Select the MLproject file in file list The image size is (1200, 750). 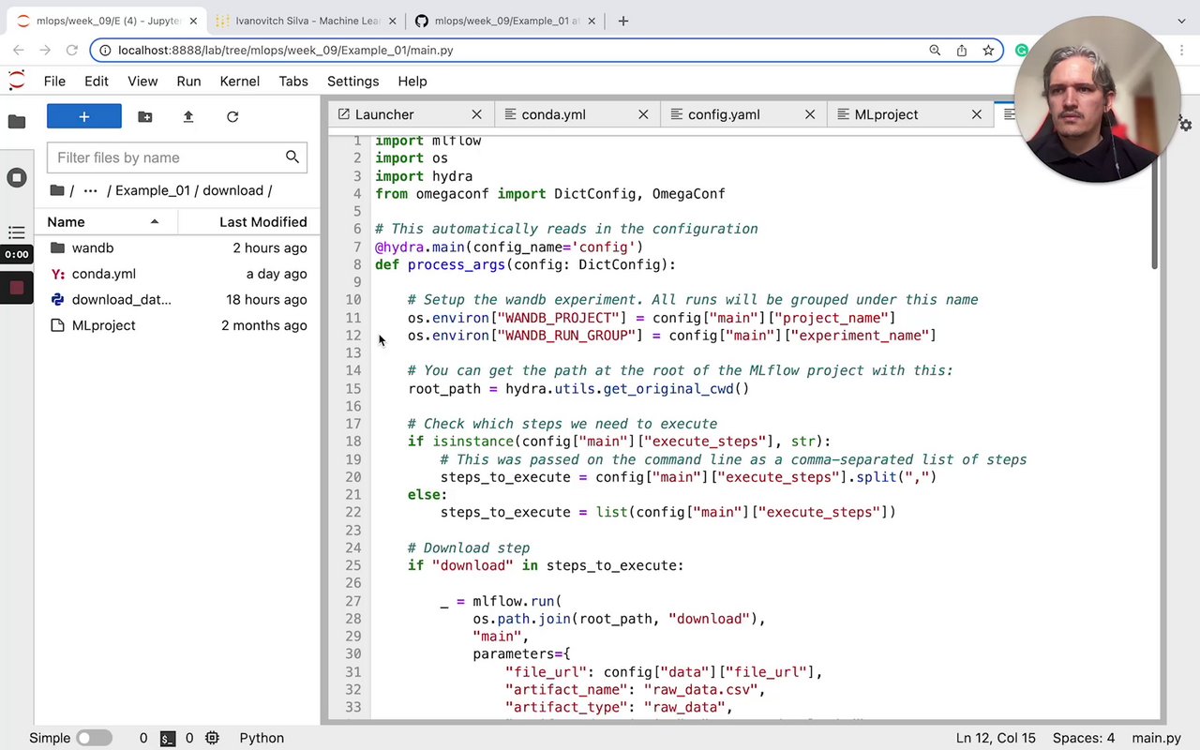[177, 325]
